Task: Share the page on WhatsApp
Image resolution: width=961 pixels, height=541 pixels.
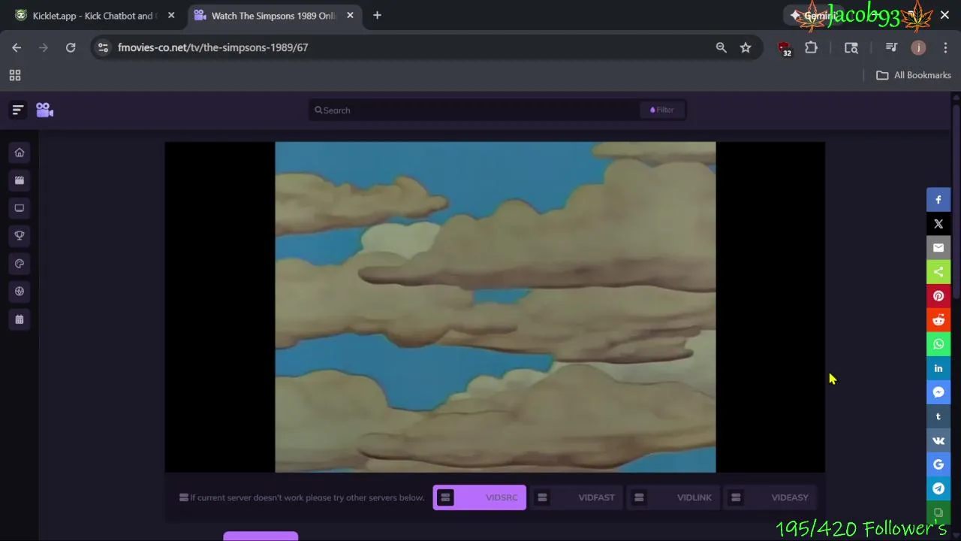Action: click(938, 344)
